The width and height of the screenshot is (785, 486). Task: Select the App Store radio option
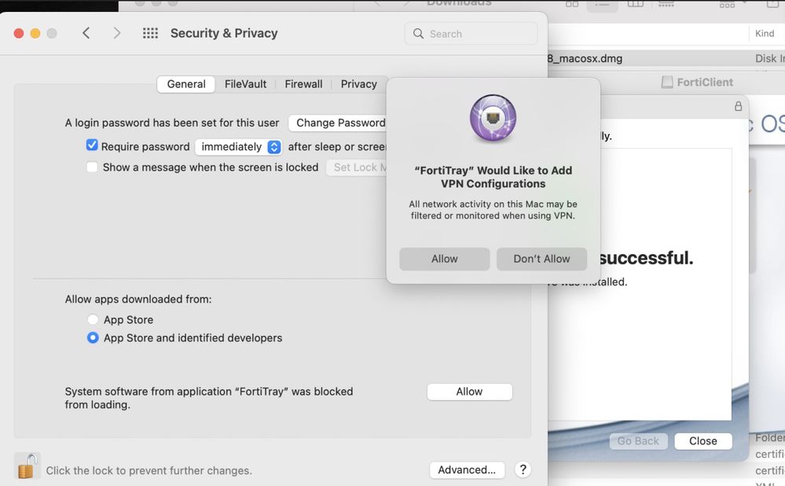[93, 319]
